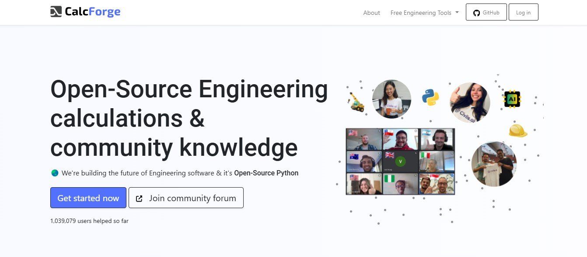Click the Join community forum text
The width and height of the screenshot is (587, 257).
pos(192,198)
